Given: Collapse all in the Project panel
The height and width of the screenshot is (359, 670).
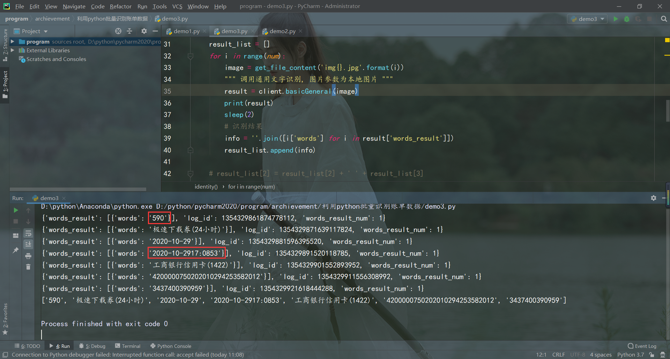Looking at the screenshot, I should pyautogui.click(x=129, y=31).
